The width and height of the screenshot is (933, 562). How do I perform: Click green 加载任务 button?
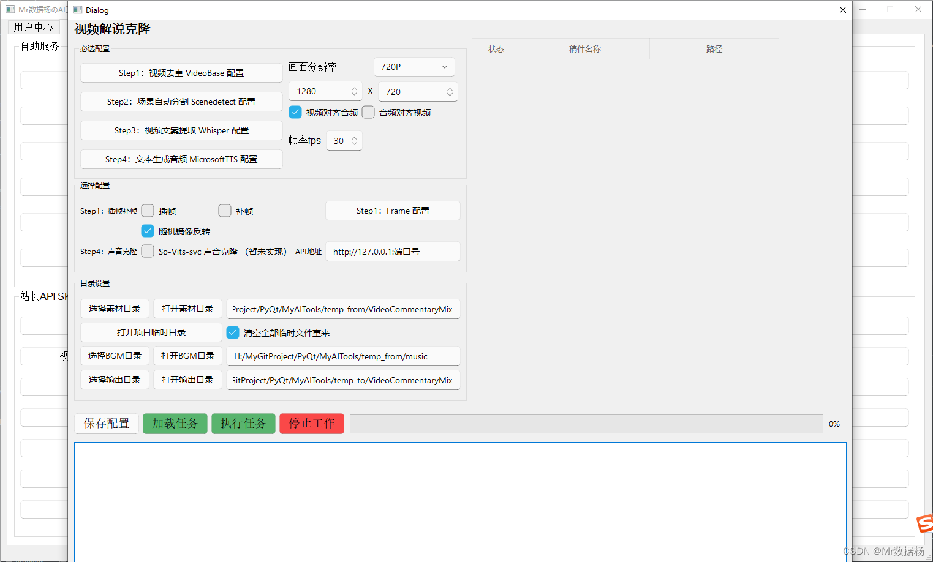click(x=175, y=424)
